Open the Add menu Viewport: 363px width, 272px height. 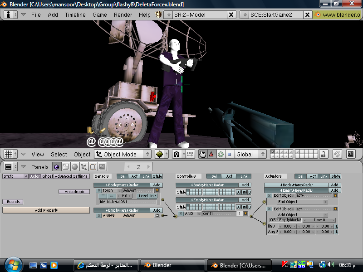coord(53,15)
